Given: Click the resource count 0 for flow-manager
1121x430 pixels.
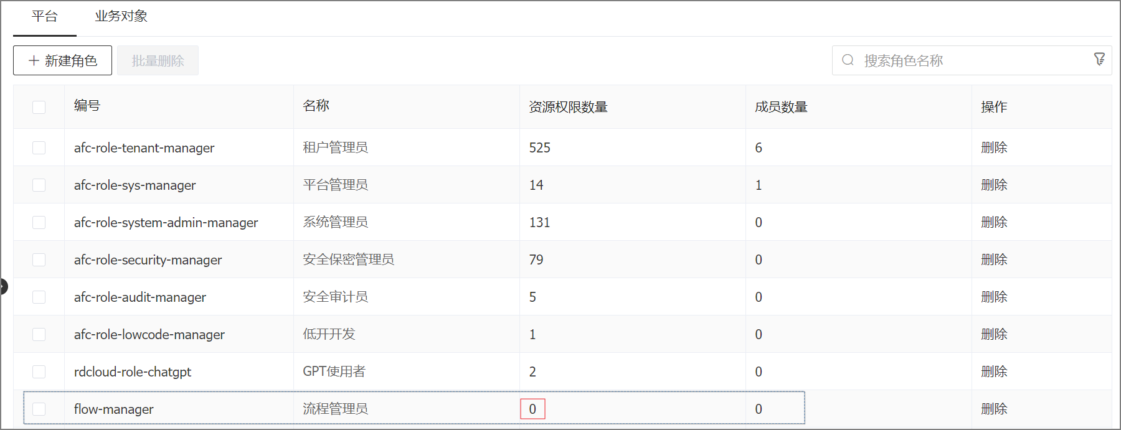Looking at the screenshot, I should click(532, 409).
